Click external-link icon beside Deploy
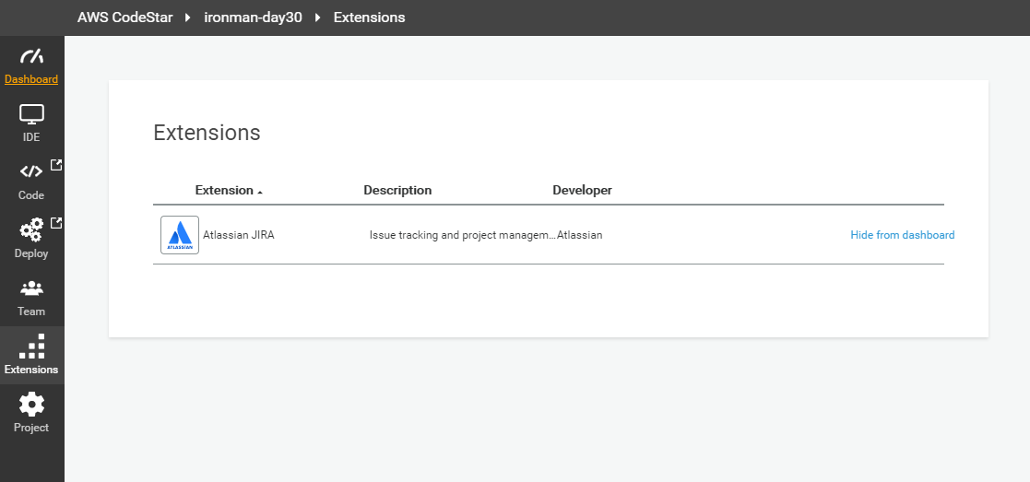Image resolution: width=1030 pixels, height=482 pixels. pos(56,223)
